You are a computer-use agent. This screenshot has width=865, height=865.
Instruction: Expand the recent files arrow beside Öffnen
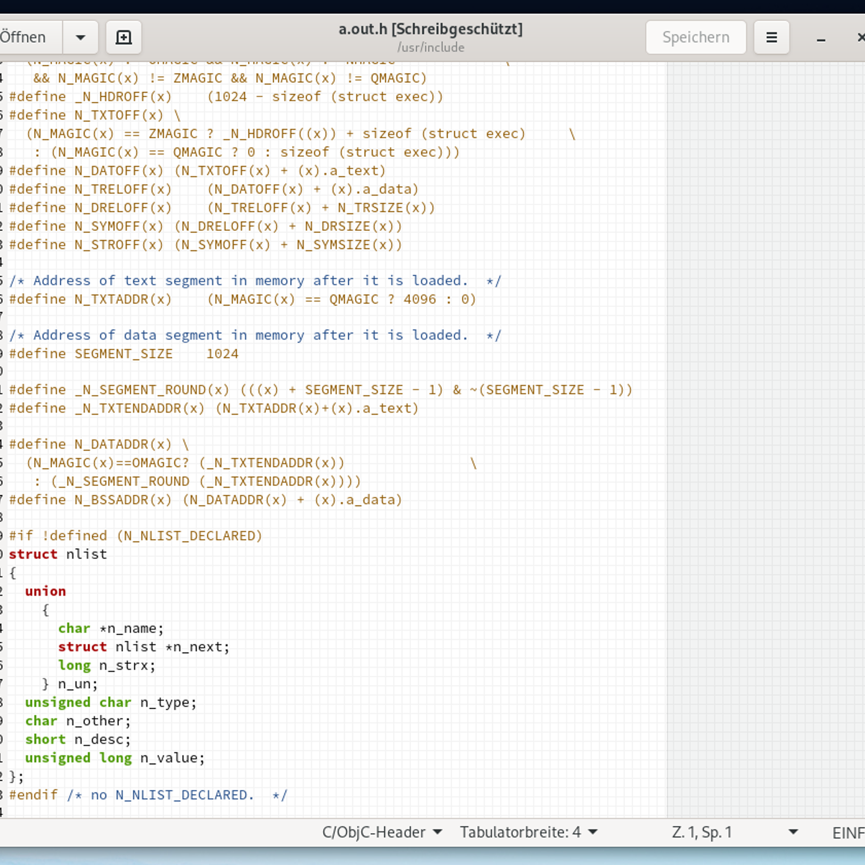coord(81,37)
